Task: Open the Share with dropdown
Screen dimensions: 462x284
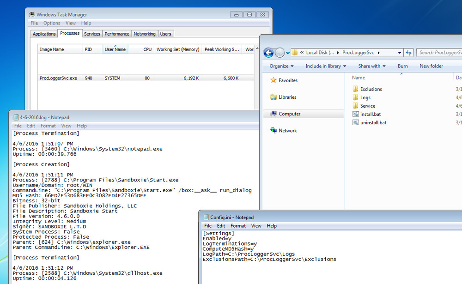Action: click(372, 66)
